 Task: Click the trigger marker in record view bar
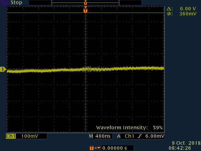point(85,3)
